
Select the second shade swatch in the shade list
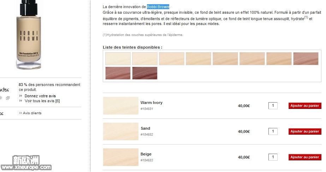pos(145,59)
